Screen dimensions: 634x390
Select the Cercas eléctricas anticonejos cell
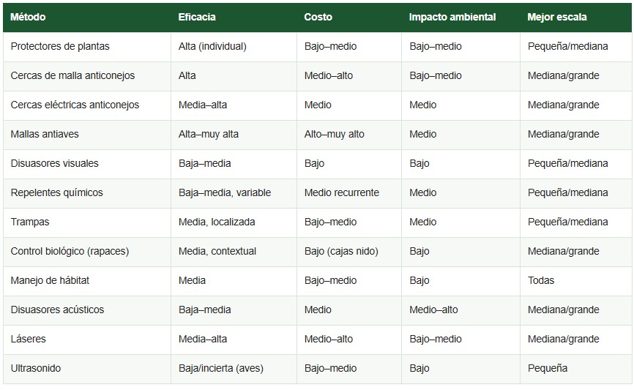(x=87, y=105)
